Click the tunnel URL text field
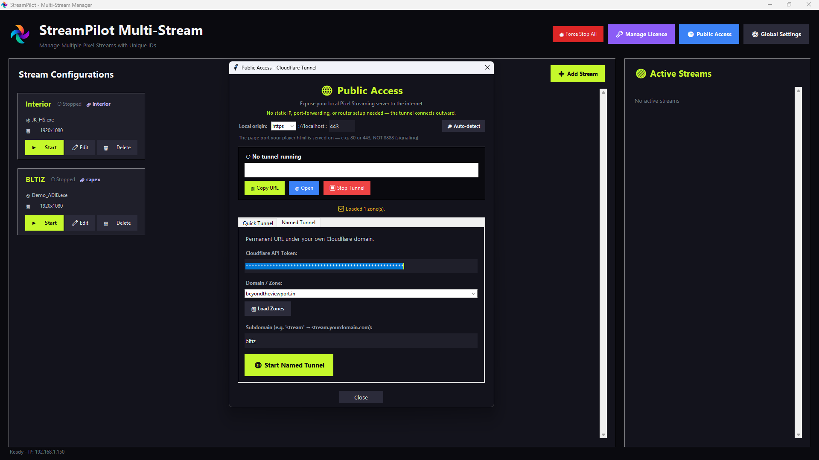 (x=361, y=170)
